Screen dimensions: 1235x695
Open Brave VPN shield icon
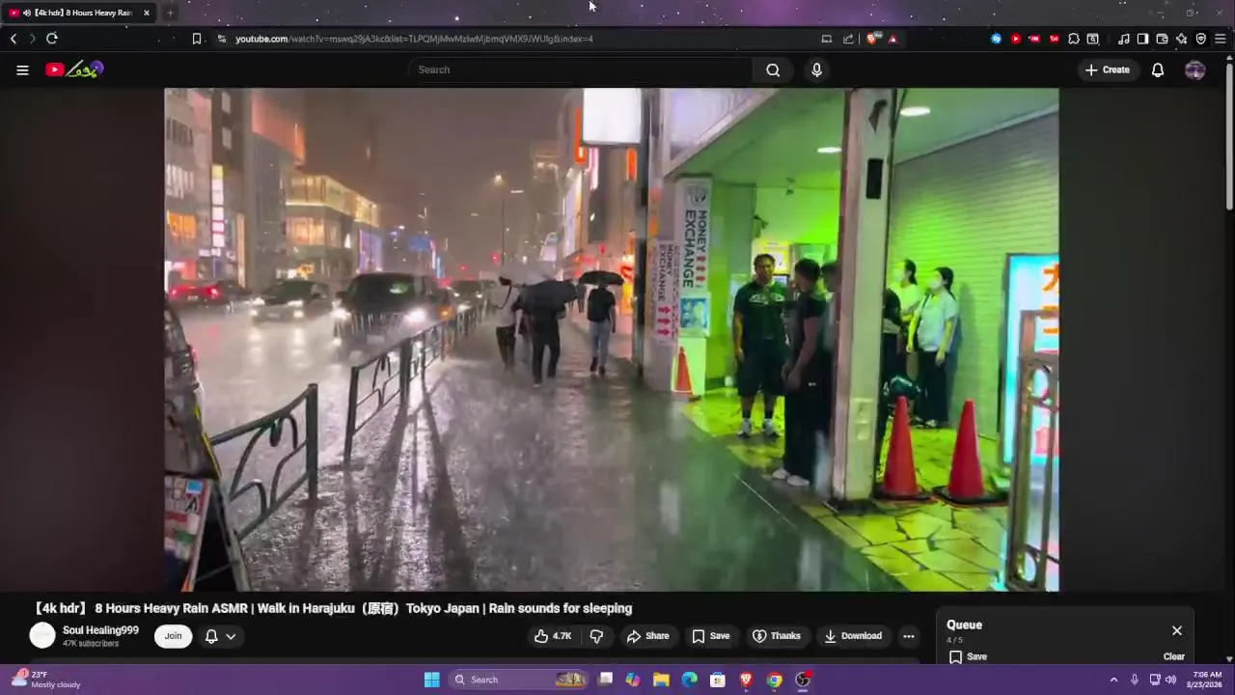tap(1201, 39)
